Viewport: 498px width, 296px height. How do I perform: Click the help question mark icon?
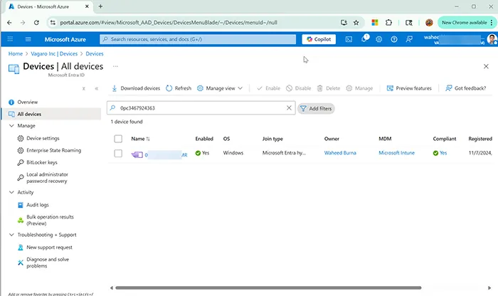[x=393, y=39]
